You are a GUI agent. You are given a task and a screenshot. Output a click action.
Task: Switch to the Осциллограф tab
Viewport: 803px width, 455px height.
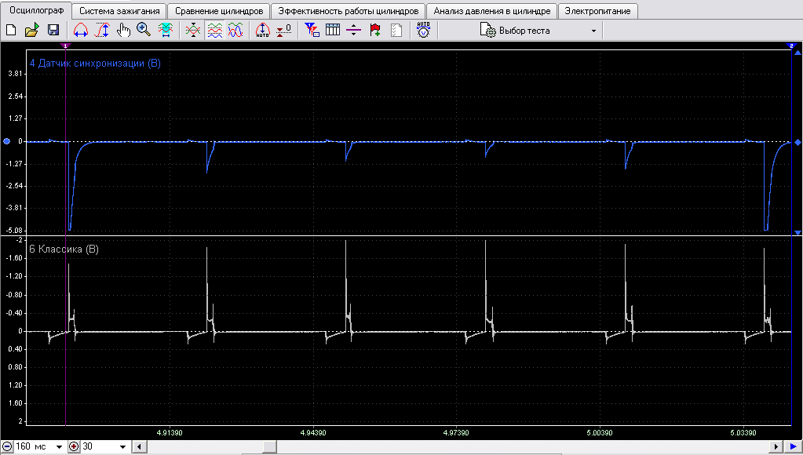pyautogui.click(x=36, y=10)
